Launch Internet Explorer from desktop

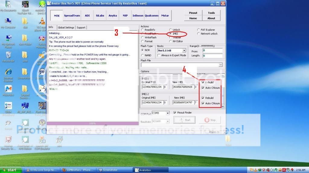point(8,75)
